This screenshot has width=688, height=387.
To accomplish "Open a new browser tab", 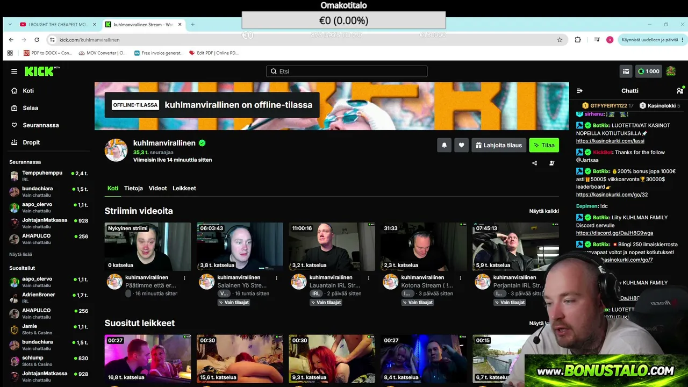I will tap(192, 24).
